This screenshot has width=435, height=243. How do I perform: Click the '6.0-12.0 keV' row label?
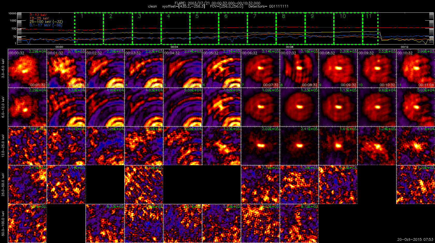click(x=3, y=107)
